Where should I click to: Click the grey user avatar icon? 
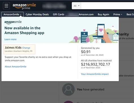click(x=68, y=89)
